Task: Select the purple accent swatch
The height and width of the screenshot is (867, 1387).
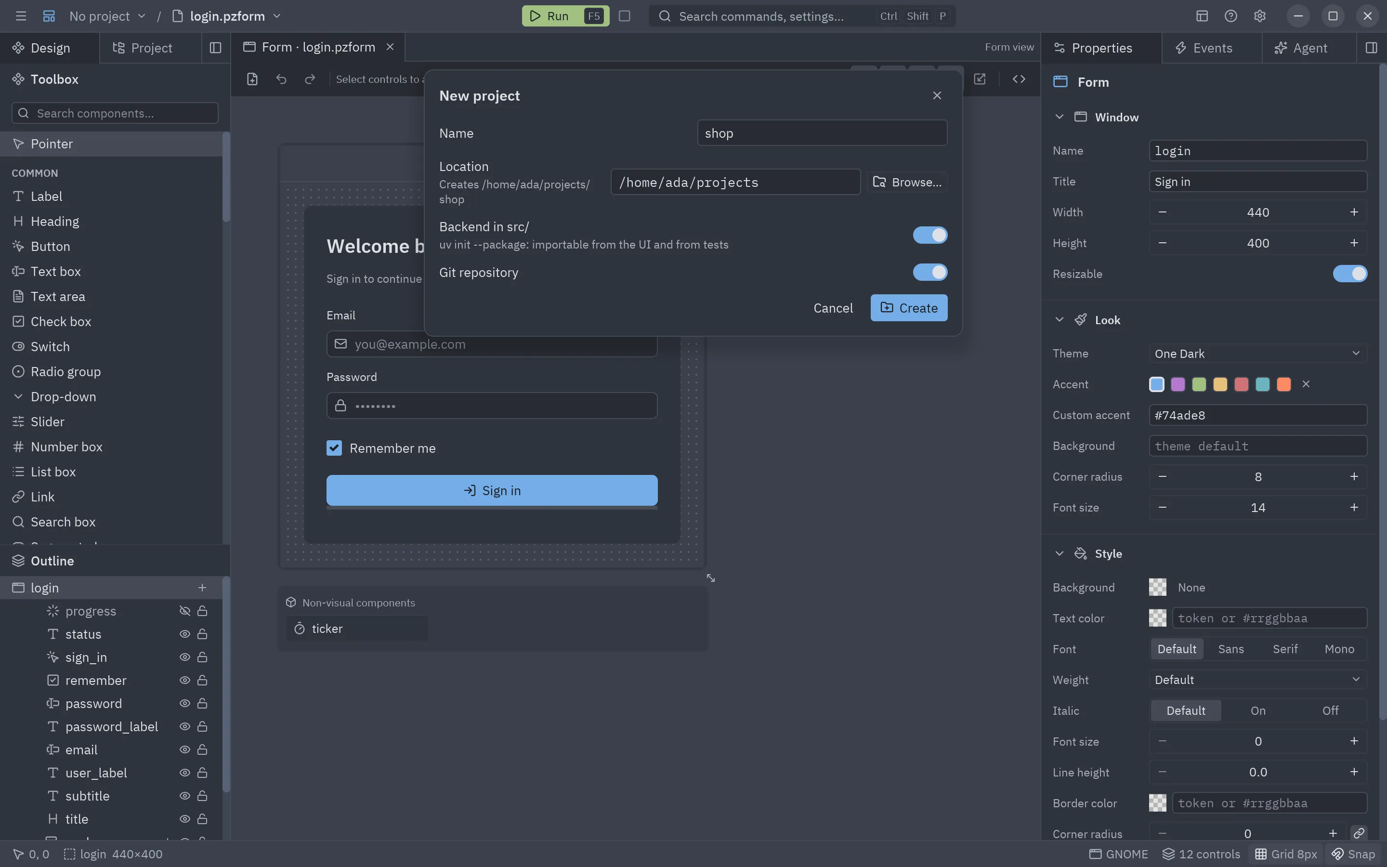Action: coord(1177,384)
